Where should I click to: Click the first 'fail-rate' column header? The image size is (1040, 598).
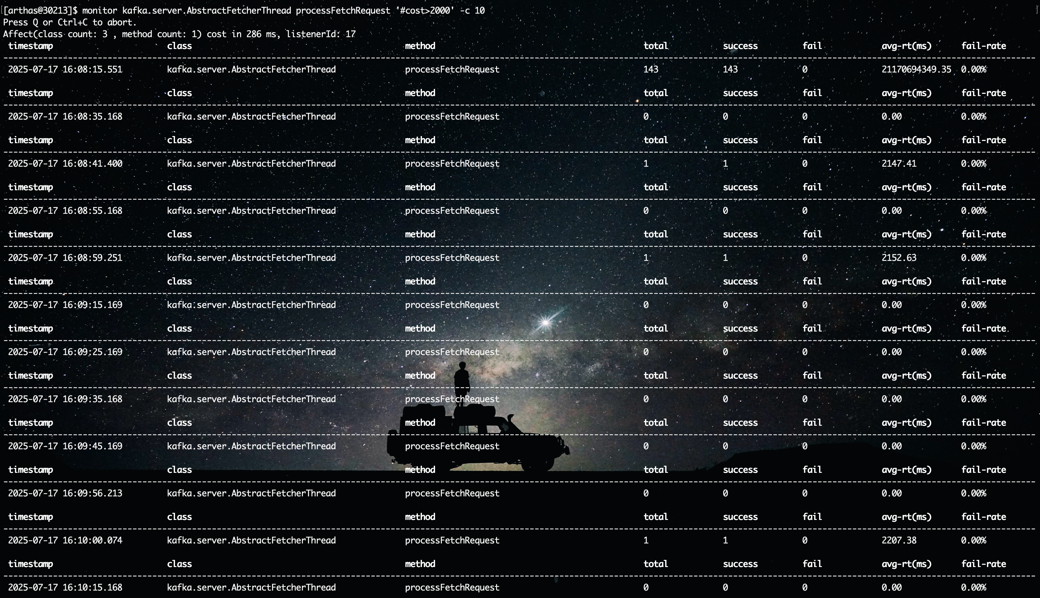point(983,46)
